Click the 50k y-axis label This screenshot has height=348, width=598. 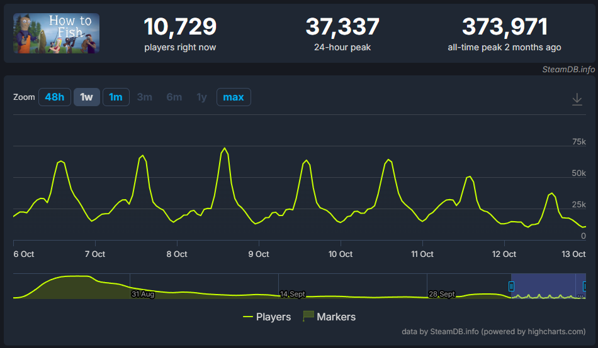coord(579,173)
